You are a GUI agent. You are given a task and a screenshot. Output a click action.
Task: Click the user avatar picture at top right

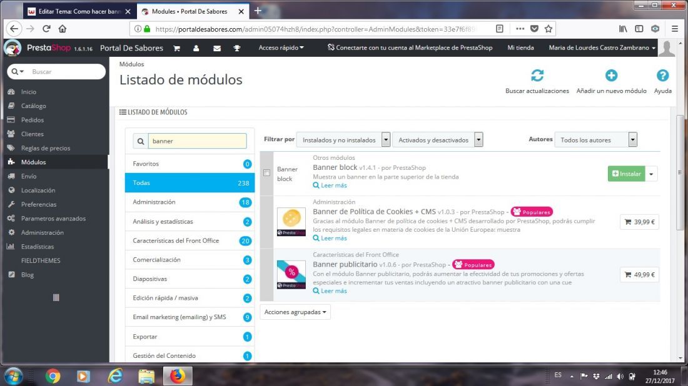coord(667,48)
